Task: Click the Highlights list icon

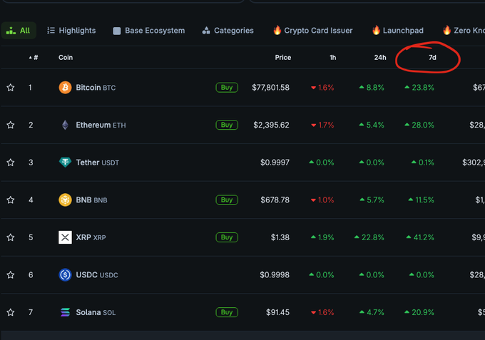Action: coord(51,30)
